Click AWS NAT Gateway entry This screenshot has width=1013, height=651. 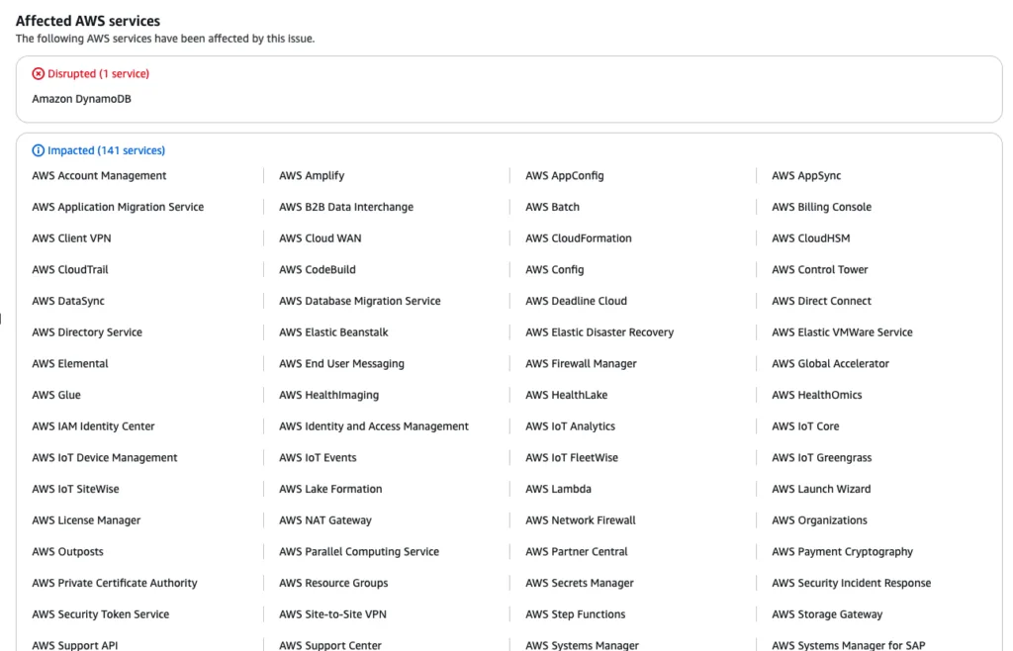pyautogui.click(x=324, y=520)
